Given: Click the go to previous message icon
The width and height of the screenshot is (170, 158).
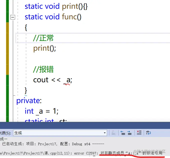Looking at the screenshot, I should pos(123,133).
